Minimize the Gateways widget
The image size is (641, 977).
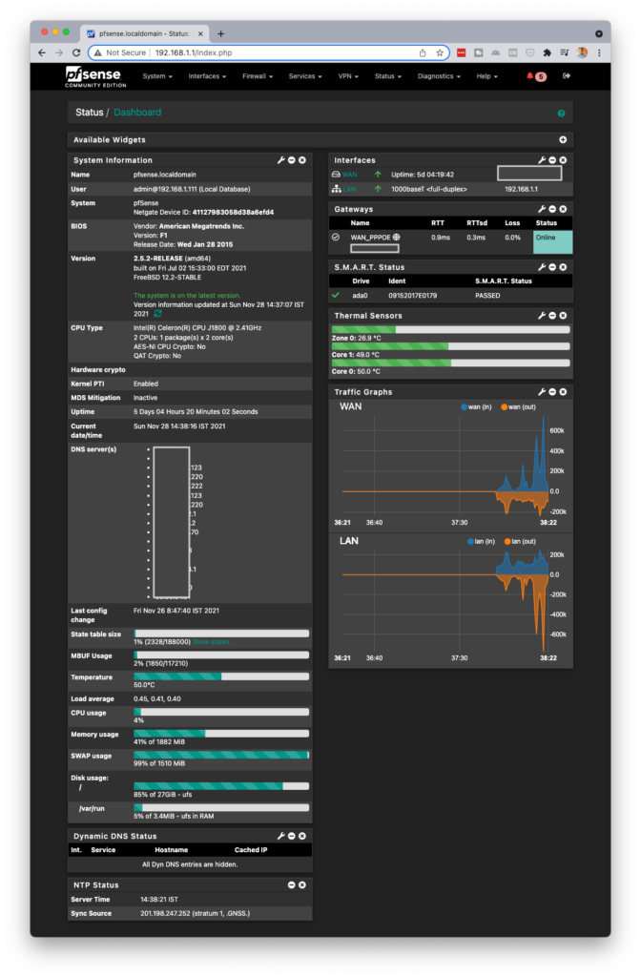click(x=552, y=209)
